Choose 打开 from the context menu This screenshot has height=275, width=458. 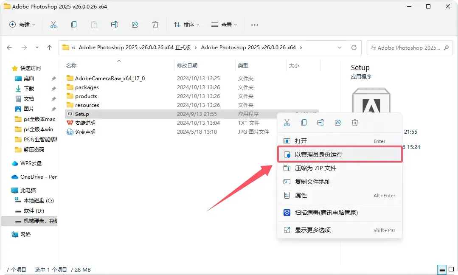point(340,141)
